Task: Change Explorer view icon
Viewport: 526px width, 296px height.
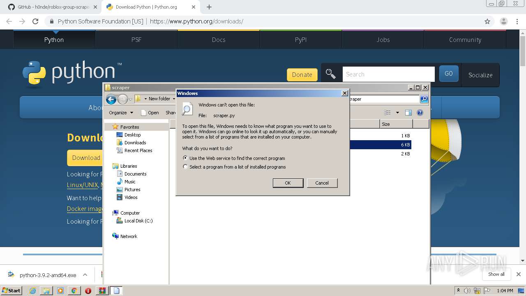Action: point(387,113)
